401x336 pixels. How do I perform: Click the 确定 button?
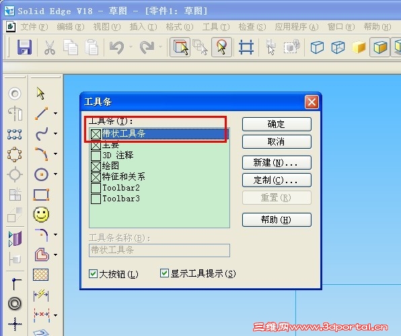[x=277, y=124]
